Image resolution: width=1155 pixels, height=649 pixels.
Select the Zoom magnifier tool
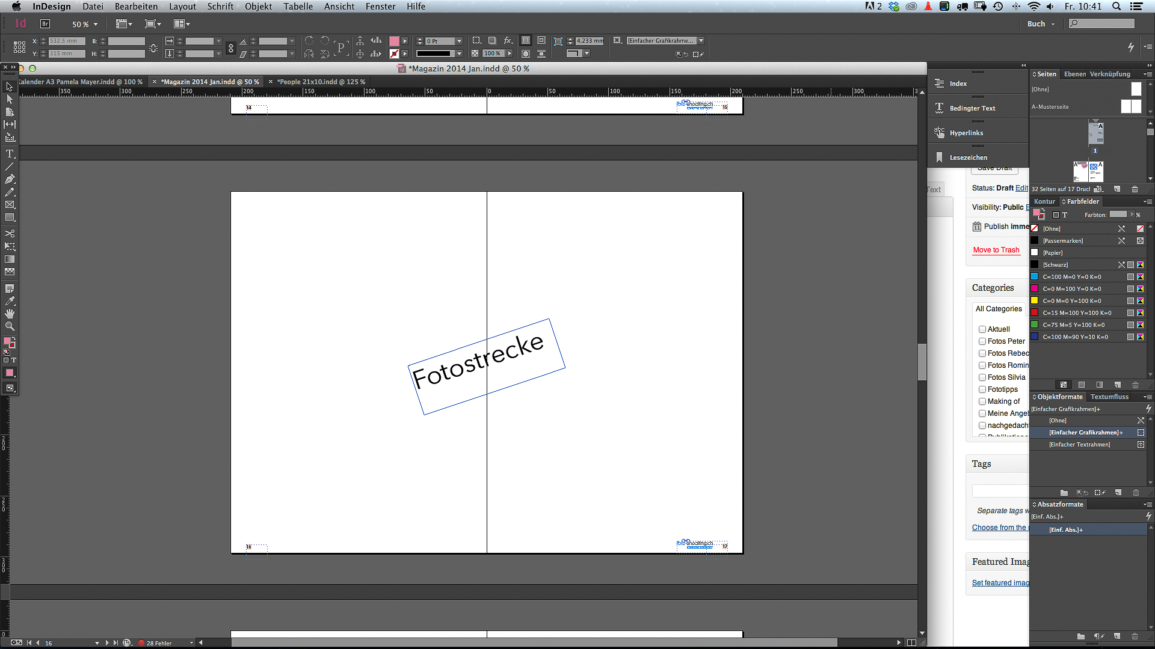(10, 326)
